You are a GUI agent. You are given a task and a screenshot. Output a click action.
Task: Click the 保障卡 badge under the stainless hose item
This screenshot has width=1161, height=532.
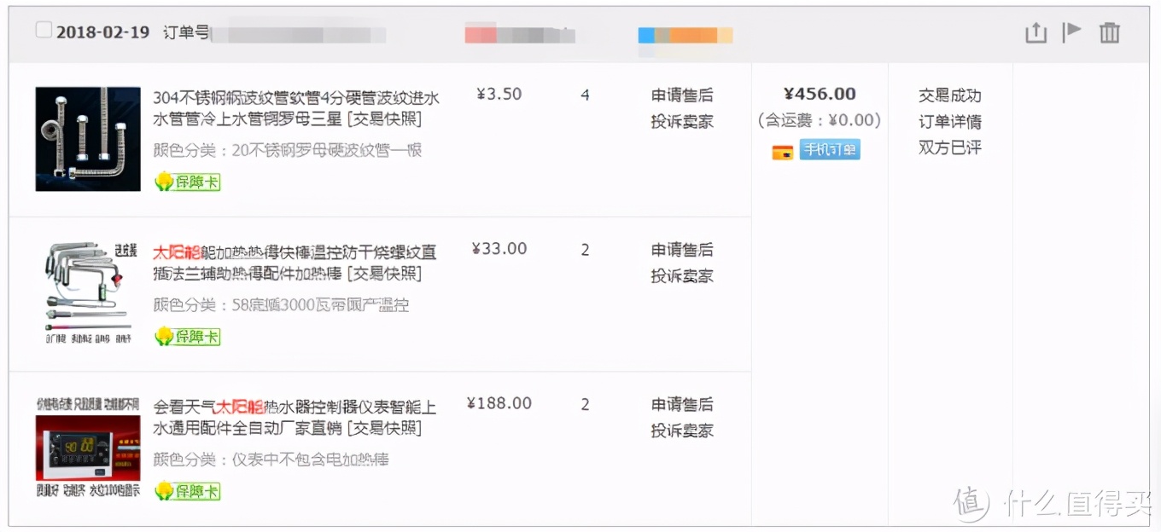click(x=188, y=182)
